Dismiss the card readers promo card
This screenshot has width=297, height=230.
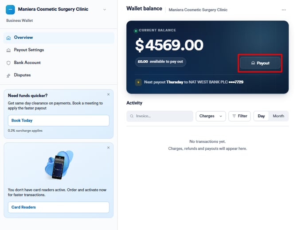[x=108, y=148]
